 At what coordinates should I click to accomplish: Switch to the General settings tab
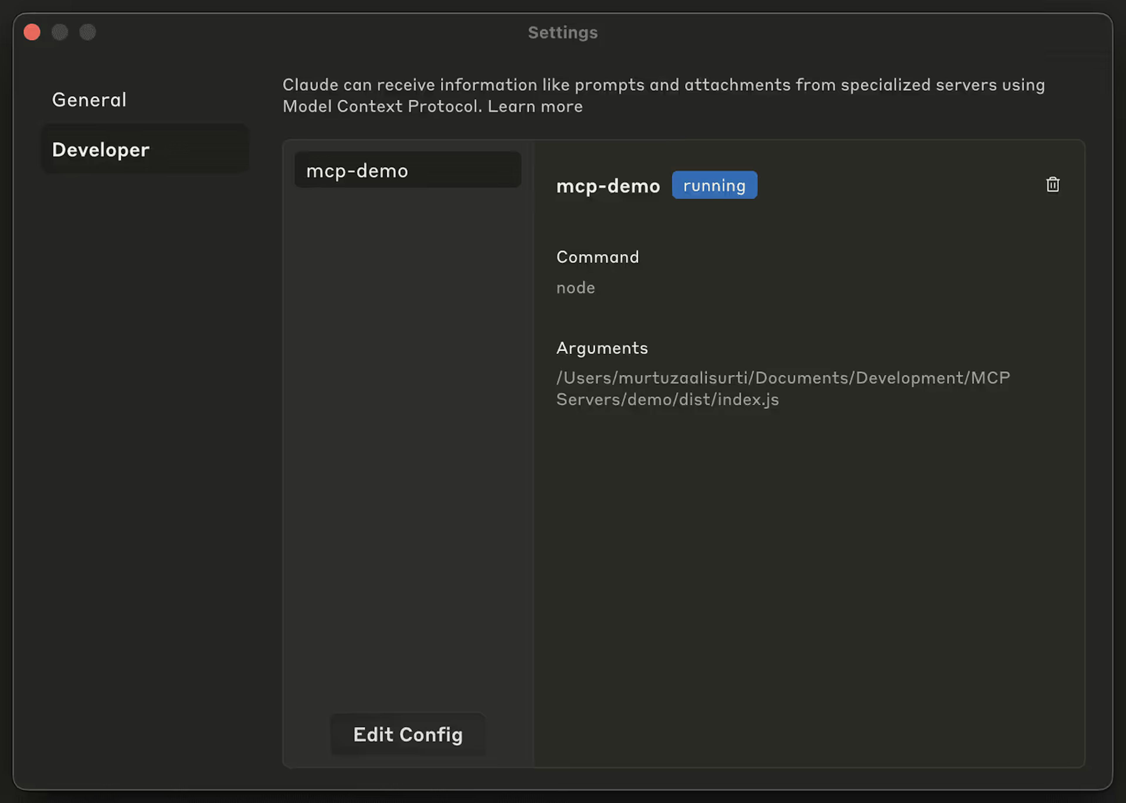coord(89,100)
